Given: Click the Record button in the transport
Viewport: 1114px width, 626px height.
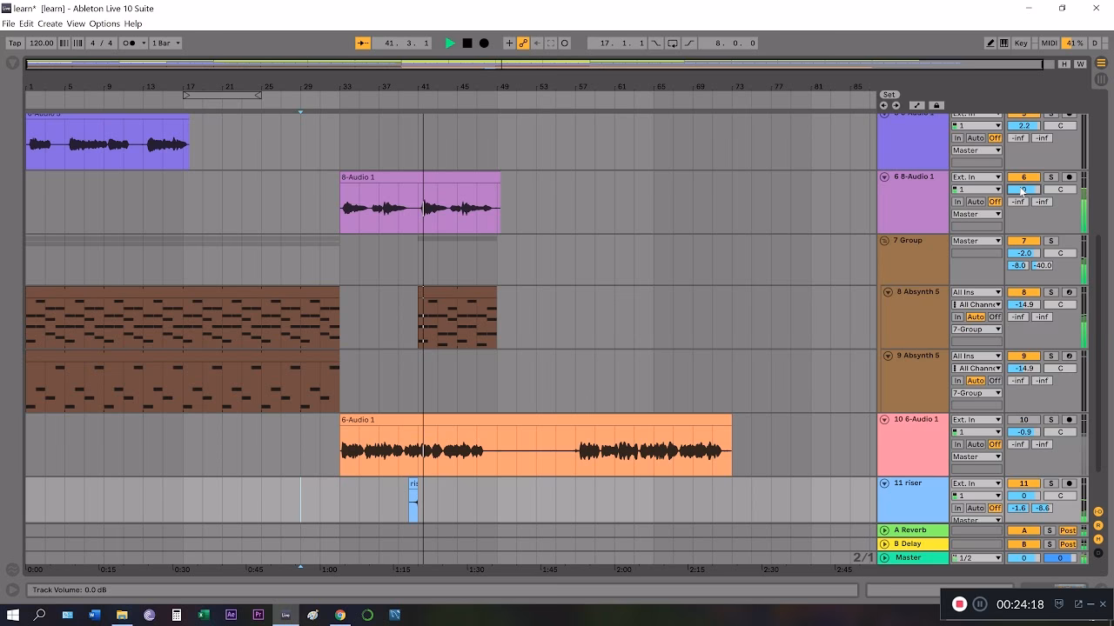Looking at the screenshot, I should coord(485,42).
